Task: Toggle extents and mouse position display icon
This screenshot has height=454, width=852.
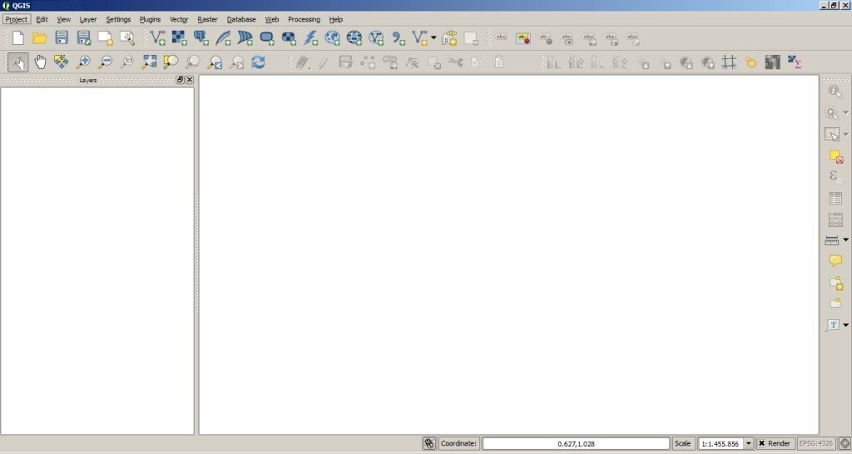Action: (x=429, y=443)
